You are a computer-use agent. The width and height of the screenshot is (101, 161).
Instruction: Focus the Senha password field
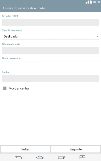point(50,78)
